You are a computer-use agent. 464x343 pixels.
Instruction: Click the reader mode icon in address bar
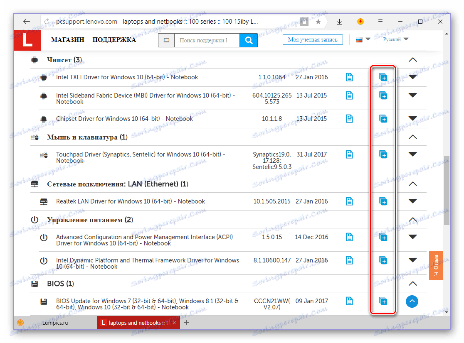[x=304, y=22]
